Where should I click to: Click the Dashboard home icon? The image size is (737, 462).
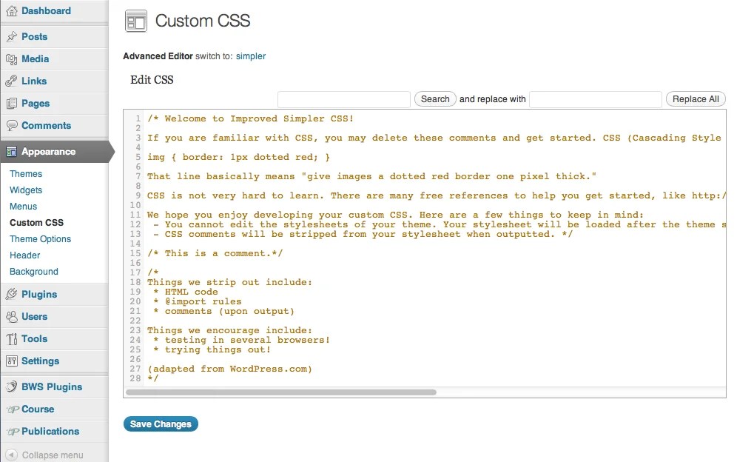13,10
